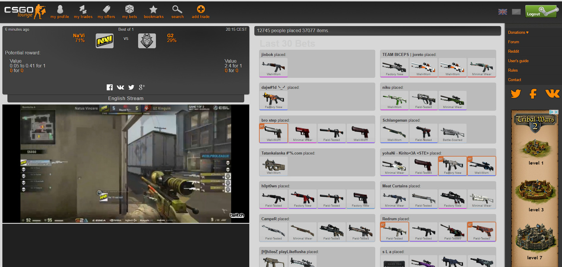Click h0pt0wn's last Factory New pistol

click(x=361, y=199)
